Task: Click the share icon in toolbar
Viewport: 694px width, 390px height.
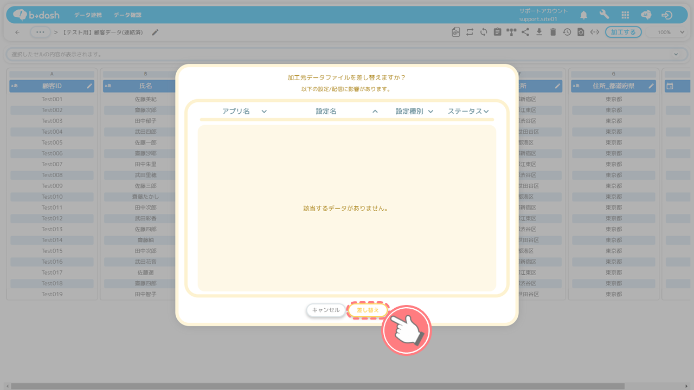Action: pyautogui.click(x=525, y=32)
